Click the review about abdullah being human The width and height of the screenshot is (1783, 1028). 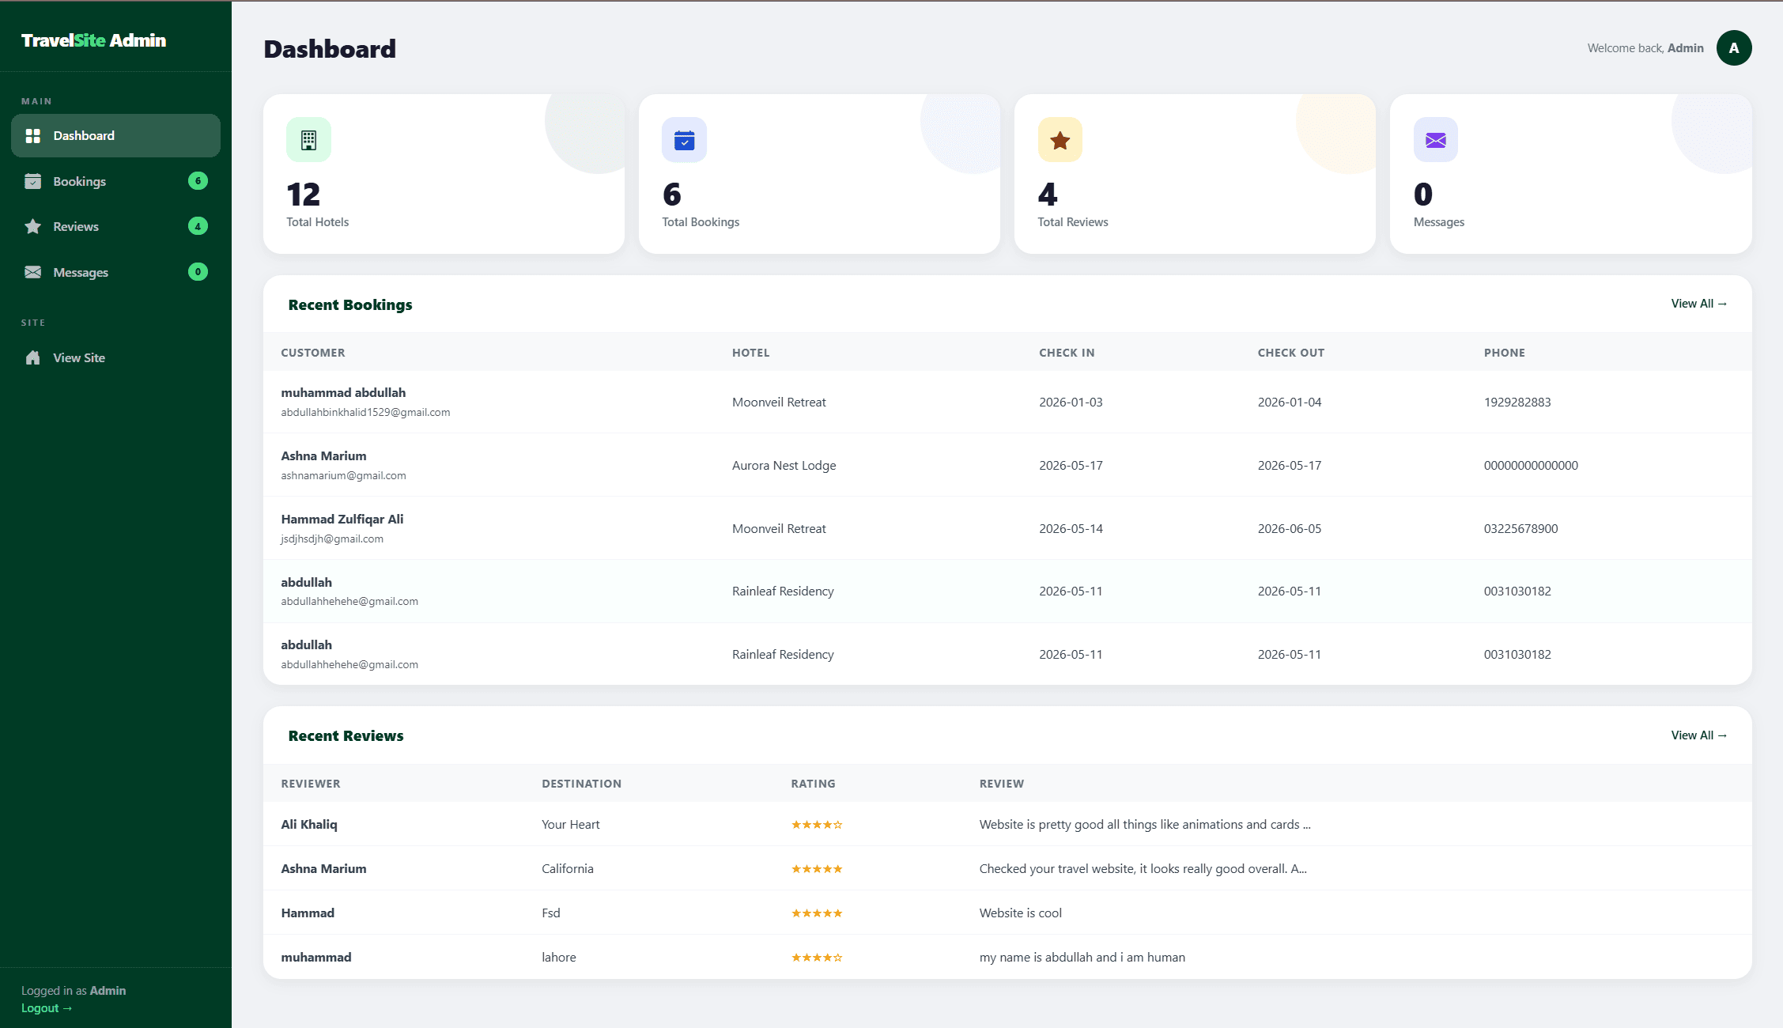pyautogui.click(x=1082, y=957)
